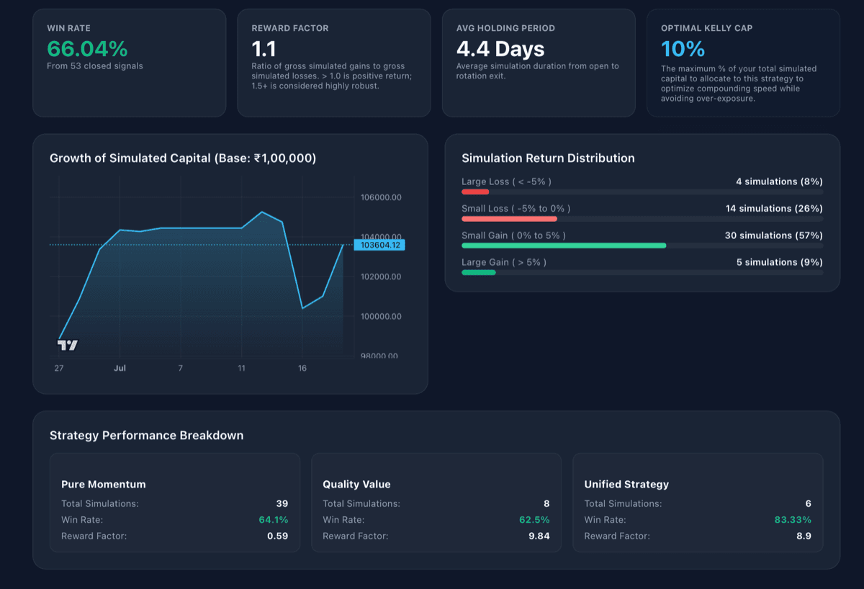The width and height of the screenshot is (864, 589).
Task: Click the Large Loss red progress bar
Action: (x=475, y=192)
